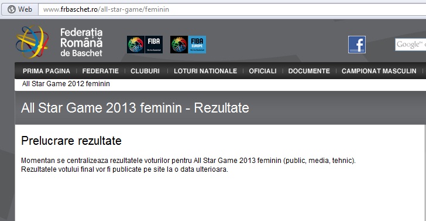
Task: Open the DOCUMENTE menu
Action: click(309, 71)
